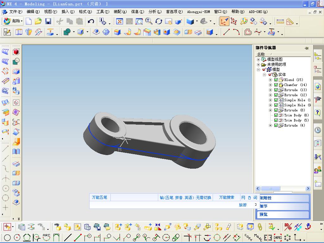Save the part with the floppy disk icon
This screenshot has width=324, height=243.
click(x=48, y=21)
